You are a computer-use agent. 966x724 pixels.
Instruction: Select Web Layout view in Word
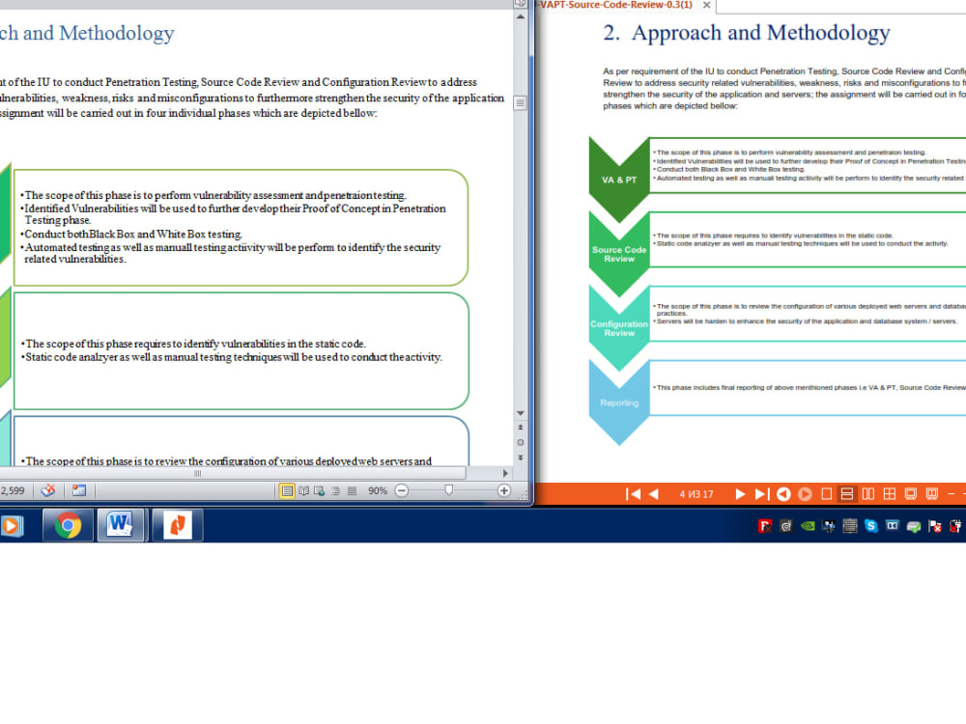[319, 490]
